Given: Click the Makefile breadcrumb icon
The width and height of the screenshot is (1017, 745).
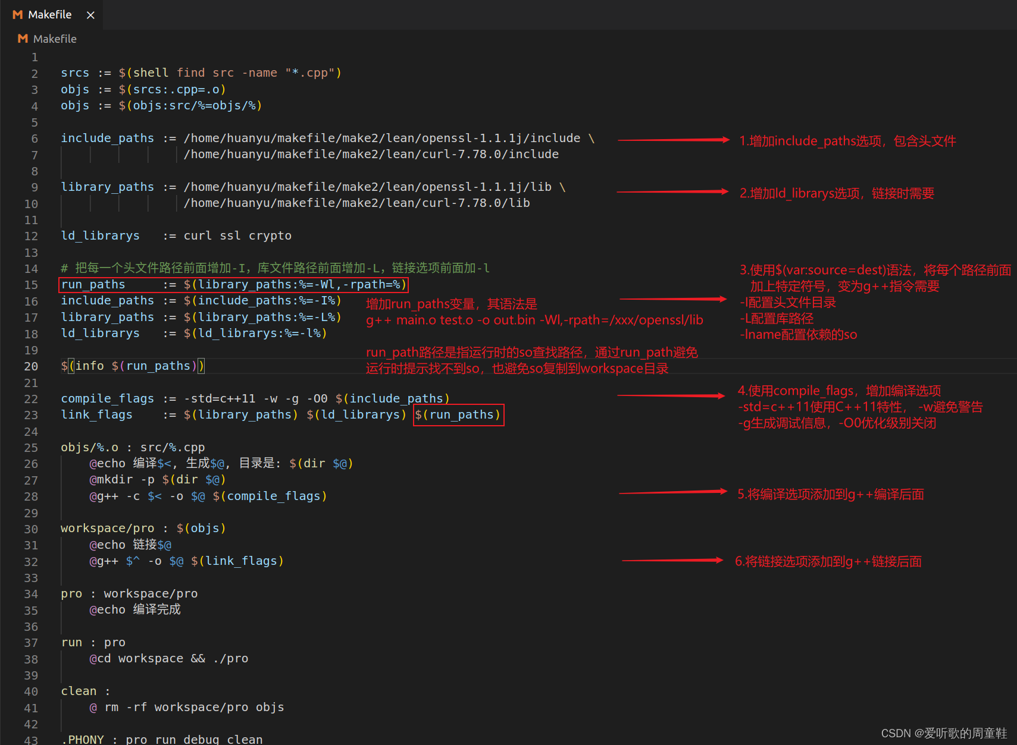Looking at the screenshot, I should (23, 39).
